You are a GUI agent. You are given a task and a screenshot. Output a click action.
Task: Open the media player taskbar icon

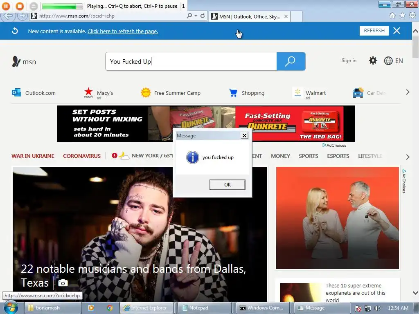point(91,308)
